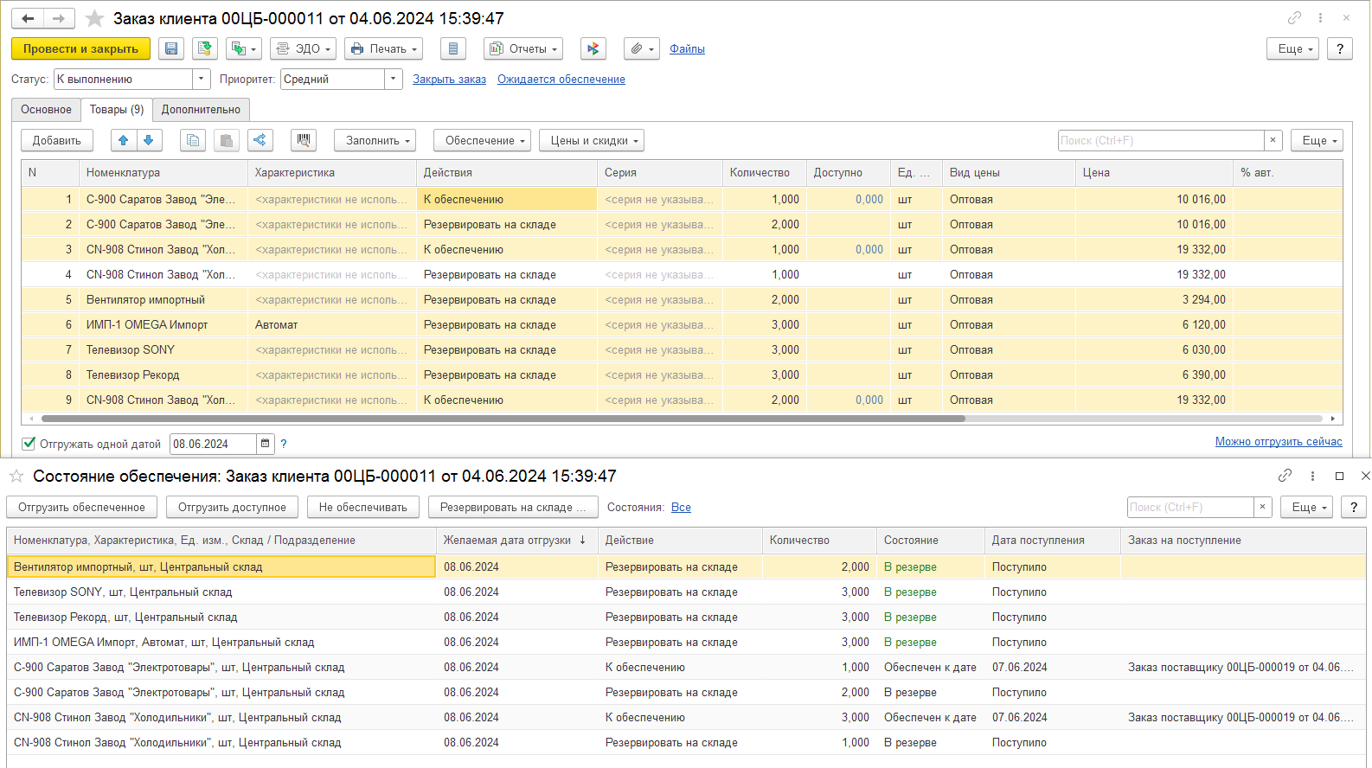This screenshot has width=1372, height=768.
Task: Expand the Приоритет dropdown
Action: point(394,79)
